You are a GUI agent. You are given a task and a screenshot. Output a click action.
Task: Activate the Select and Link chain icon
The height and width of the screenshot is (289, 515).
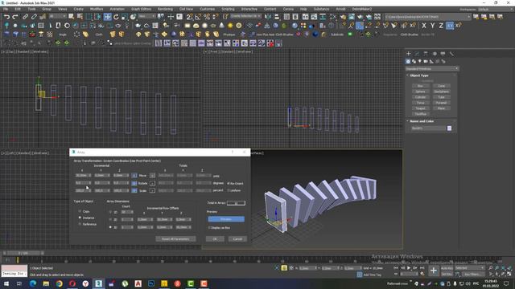(x=25, y=17)
